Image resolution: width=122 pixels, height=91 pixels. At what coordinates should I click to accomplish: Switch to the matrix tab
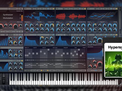click(x=52, y=71)
